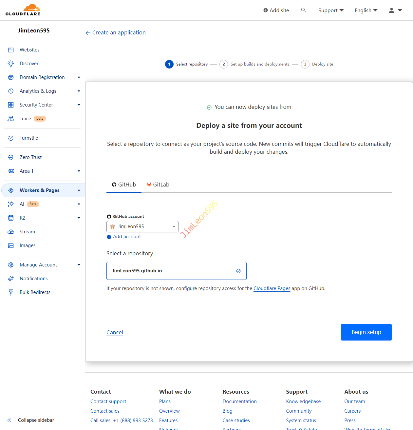This screenshot has width=413, height=430.
Task: Click the Discover lightbulb icon
Action: coord(11,64)
